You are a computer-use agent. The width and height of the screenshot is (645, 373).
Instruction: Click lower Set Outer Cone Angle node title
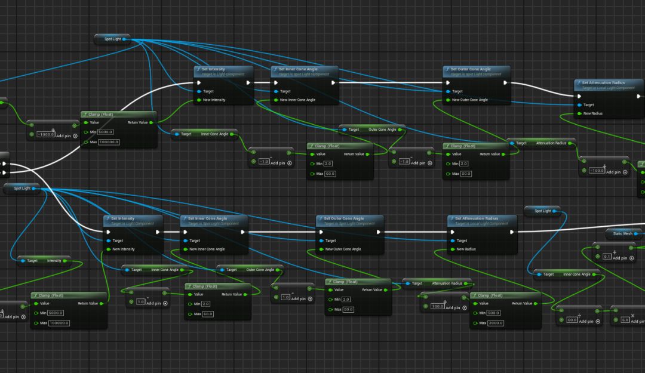(343, 218)
